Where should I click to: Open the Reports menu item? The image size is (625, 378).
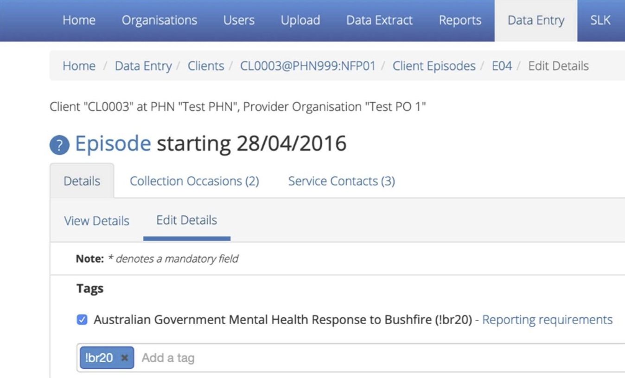(460, 20)
